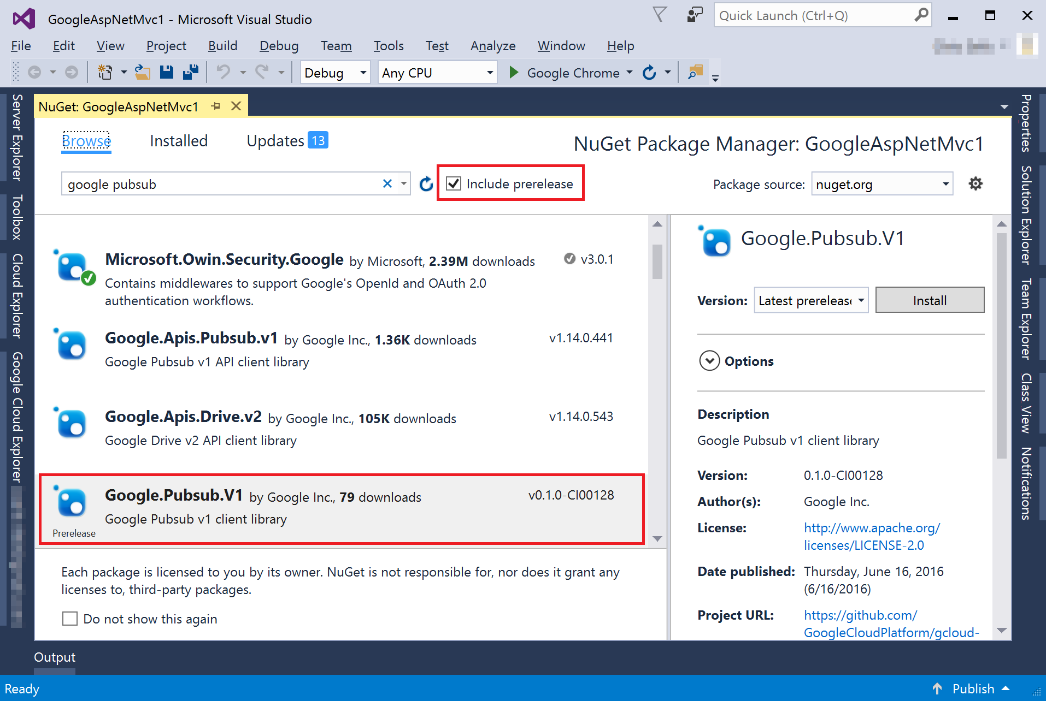Click the Navigate Backward arrow icon

tap(34, 72)
